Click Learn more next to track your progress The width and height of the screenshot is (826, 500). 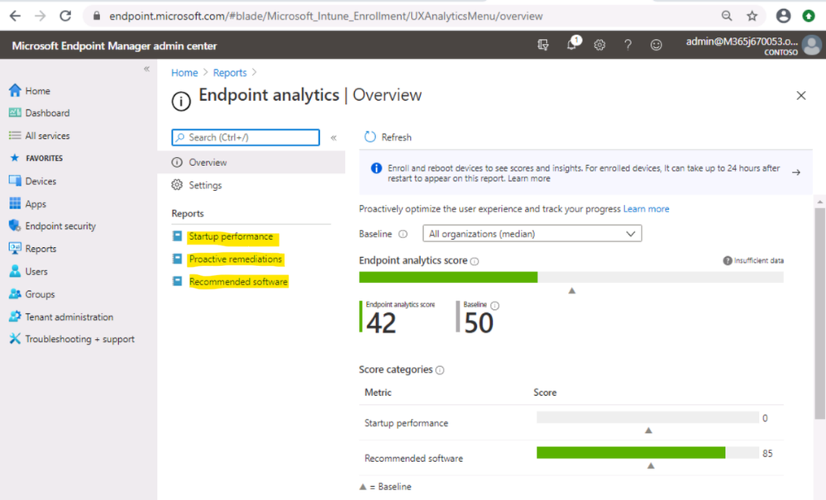tap(647, 209)
